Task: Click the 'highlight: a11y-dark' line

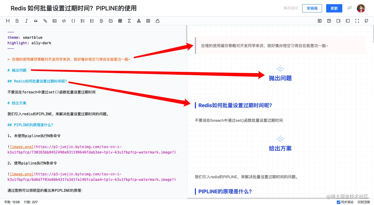Action: (x=29, y=43)
